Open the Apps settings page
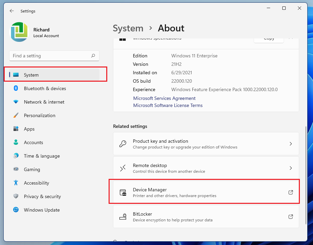 29,129
